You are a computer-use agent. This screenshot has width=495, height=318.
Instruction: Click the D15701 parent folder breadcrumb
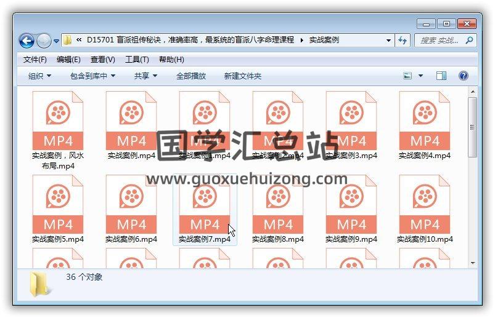click(x=190, y=40)
